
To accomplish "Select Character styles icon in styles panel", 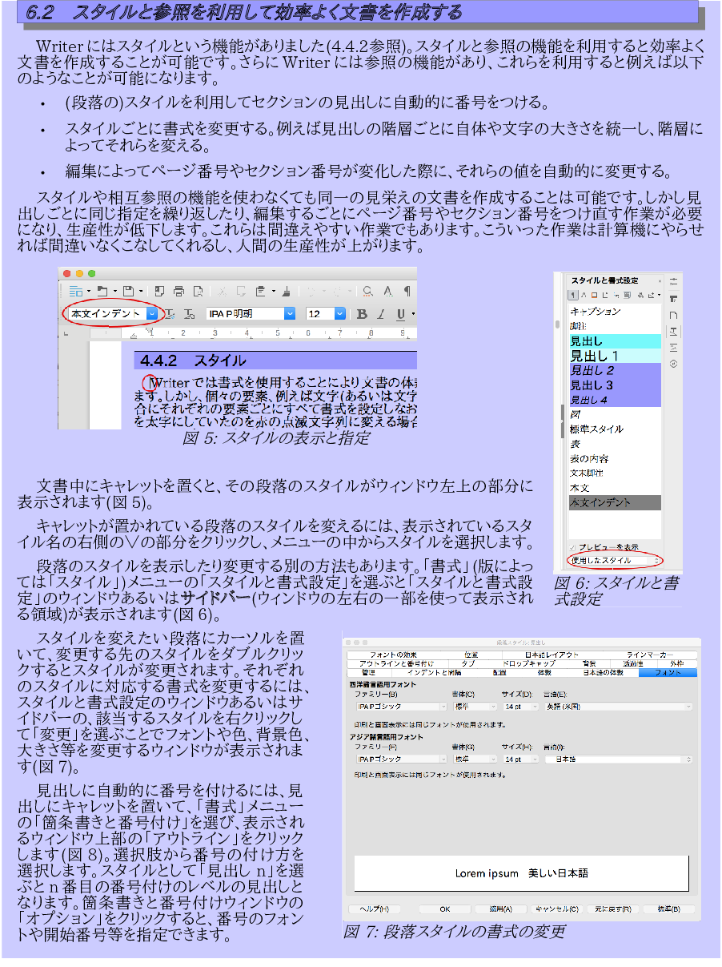I will 584,295.
